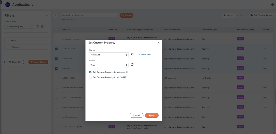
Task: Click the refresh icon beside Value dropdown
Action: [x=132, y=65]
